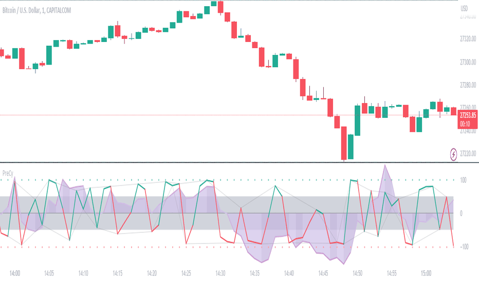Select the 14:30 time axis label
Viewport: 479px width, 282px height.
220,274
